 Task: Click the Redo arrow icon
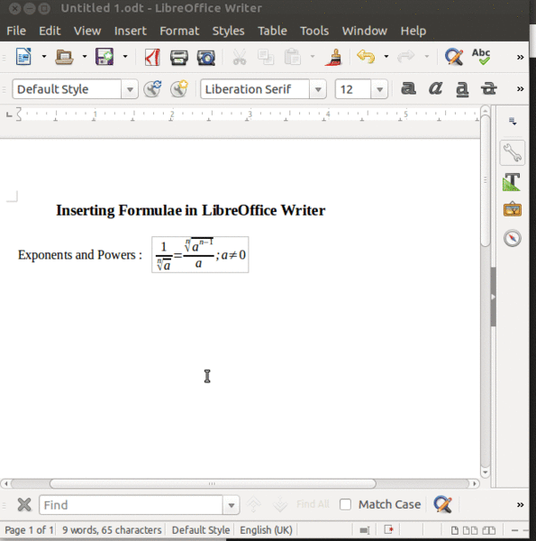click(x=405, y=56)
